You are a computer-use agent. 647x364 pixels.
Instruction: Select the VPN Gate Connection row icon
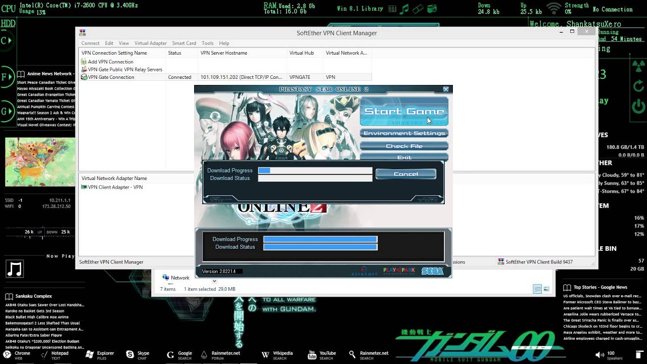pos(84,77)
